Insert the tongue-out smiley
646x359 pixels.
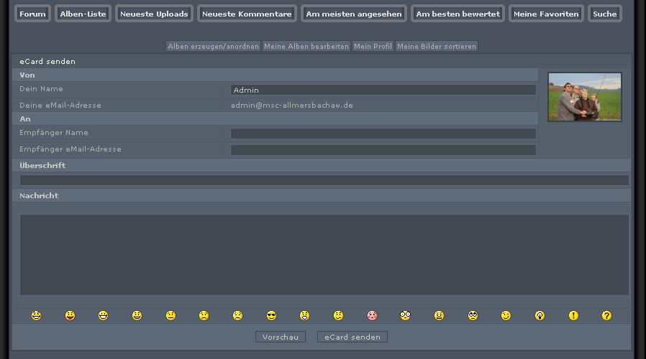click(x=70, y=315)
